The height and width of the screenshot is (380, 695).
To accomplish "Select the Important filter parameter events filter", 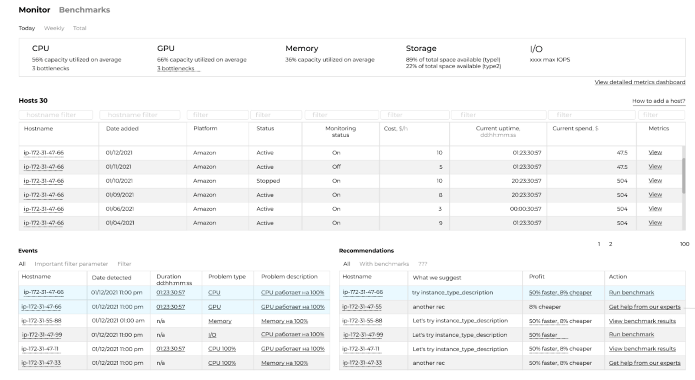I will tap(71, 264).
